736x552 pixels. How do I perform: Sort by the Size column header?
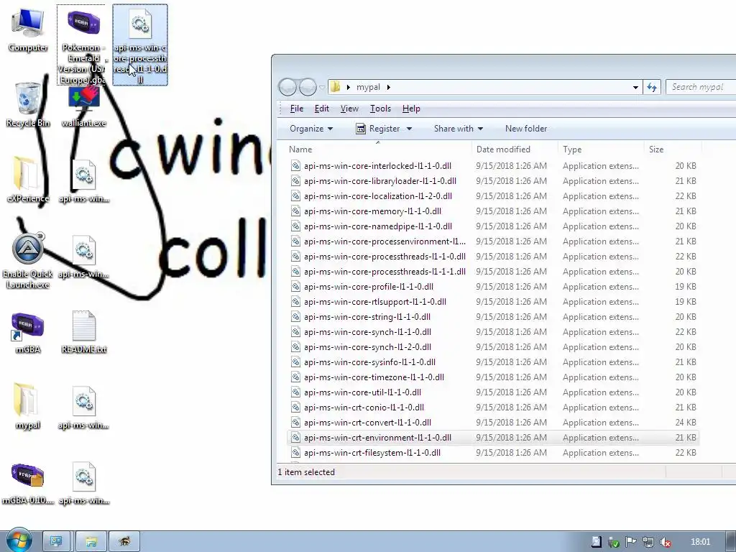(672, 149)
